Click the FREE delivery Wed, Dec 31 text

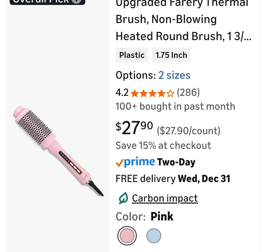point(173,178)
